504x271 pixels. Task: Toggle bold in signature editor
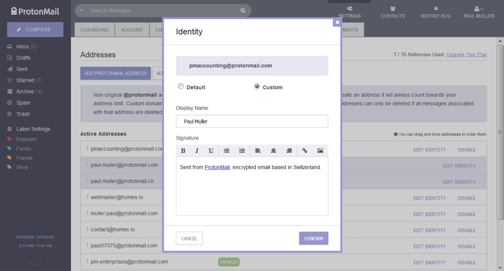point(183,151)
